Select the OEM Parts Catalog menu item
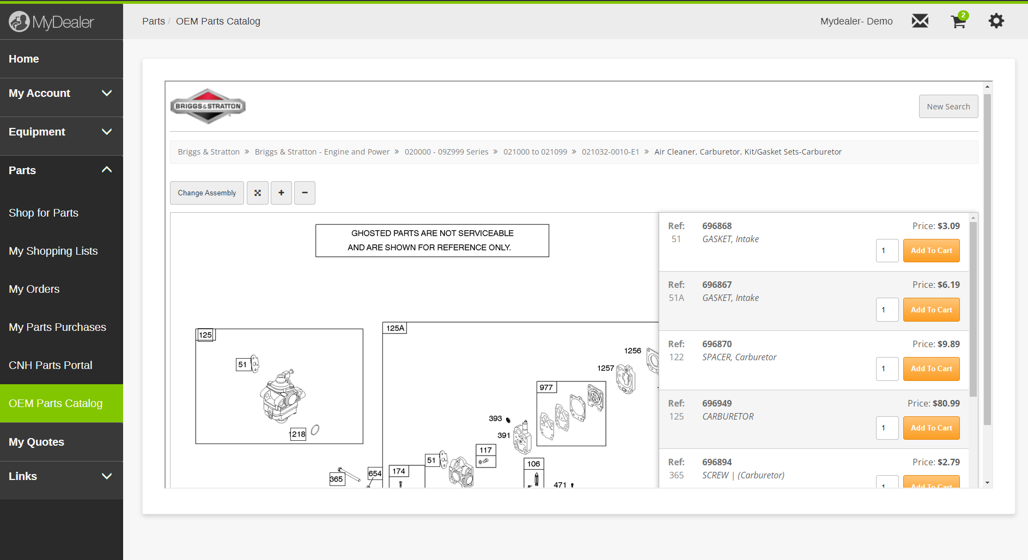Viewport: 1028px width, 560px height. point(56,403)
